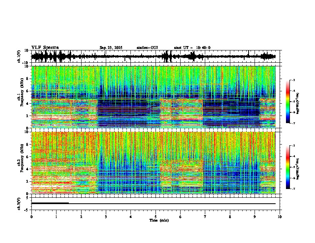Select the "start UT = 10:40:0" text
Image resolution: width=315 pixels, height=243 pixels.
coord(192,48)
